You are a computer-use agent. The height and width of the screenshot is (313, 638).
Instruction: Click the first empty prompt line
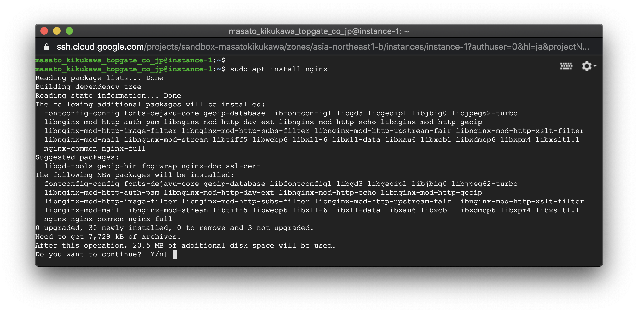(x=130, y=60)
